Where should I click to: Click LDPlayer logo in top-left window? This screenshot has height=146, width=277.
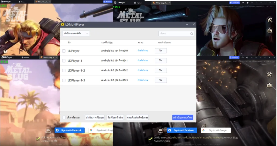point(6,2)
